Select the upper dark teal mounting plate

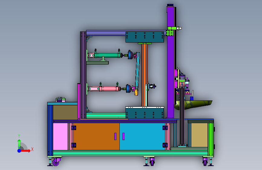tap(144, 37)
